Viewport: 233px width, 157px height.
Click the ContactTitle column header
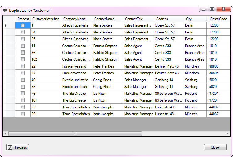pyautogui.click(x=138, y=19)
